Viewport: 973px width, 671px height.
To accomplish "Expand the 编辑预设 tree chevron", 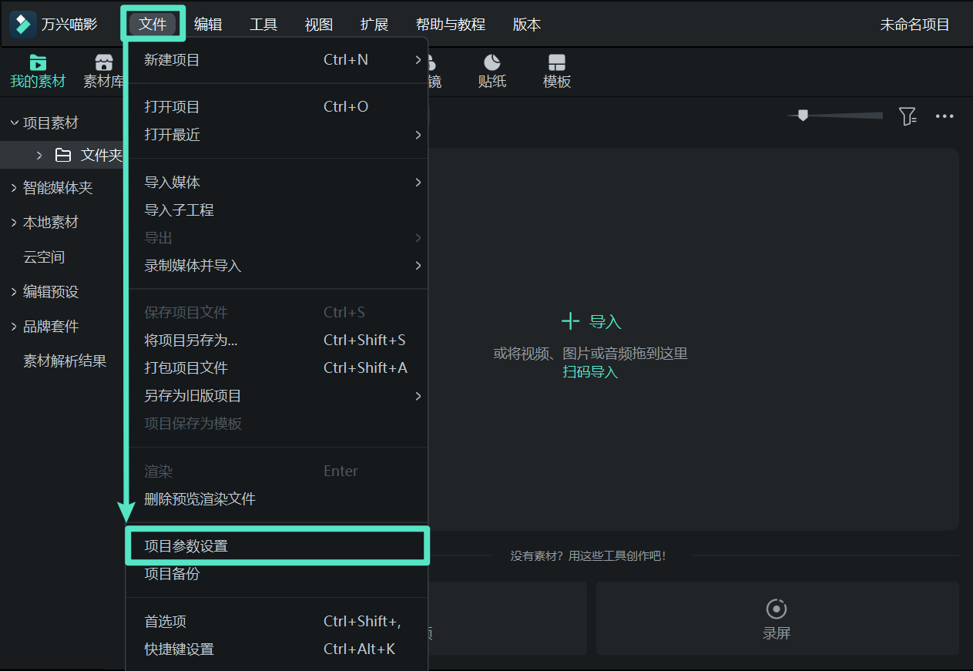I will 14,291.
